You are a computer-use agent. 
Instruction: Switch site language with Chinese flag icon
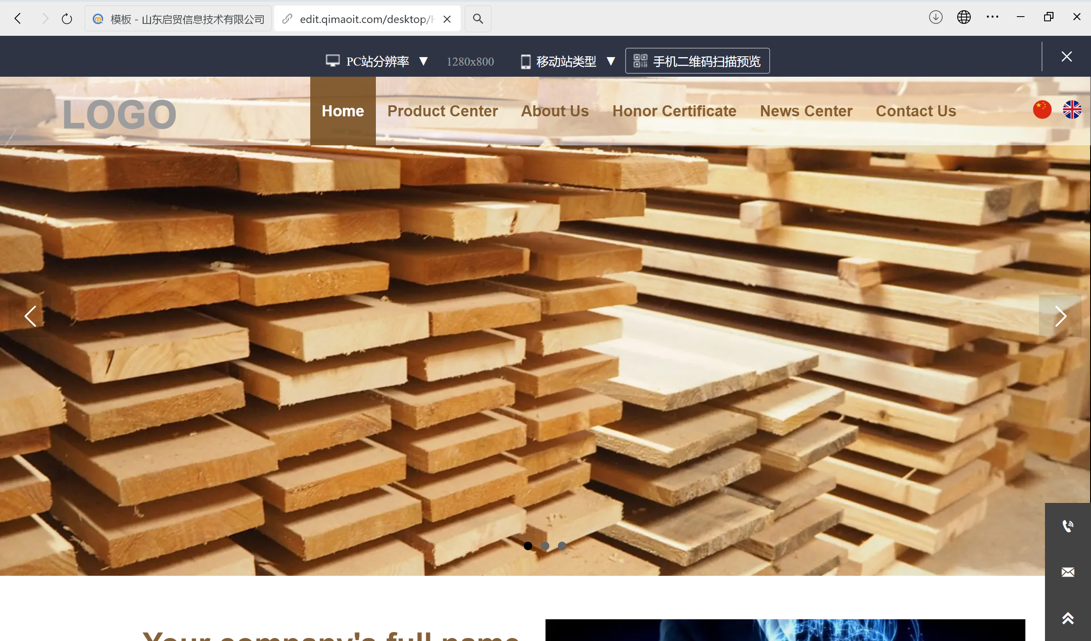[x=1042, y=110]
